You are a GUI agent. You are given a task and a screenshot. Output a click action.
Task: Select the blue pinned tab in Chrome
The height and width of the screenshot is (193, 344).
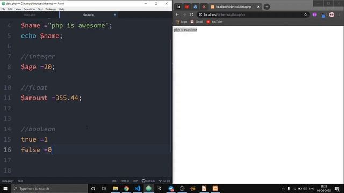195,7
